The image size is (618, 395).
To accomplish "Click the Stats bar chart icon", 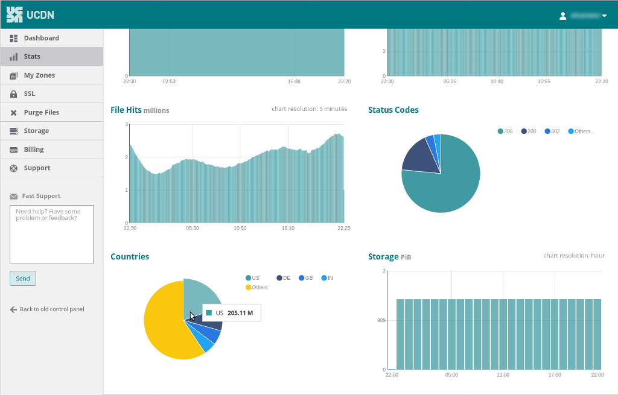I will click(13, 57).
